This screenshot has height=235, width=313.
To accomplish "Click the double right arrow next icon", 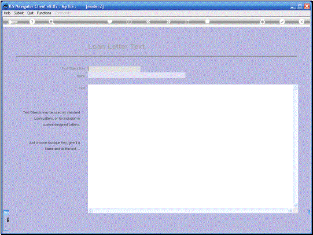I will pyautogui.click(x=169, y=21).
